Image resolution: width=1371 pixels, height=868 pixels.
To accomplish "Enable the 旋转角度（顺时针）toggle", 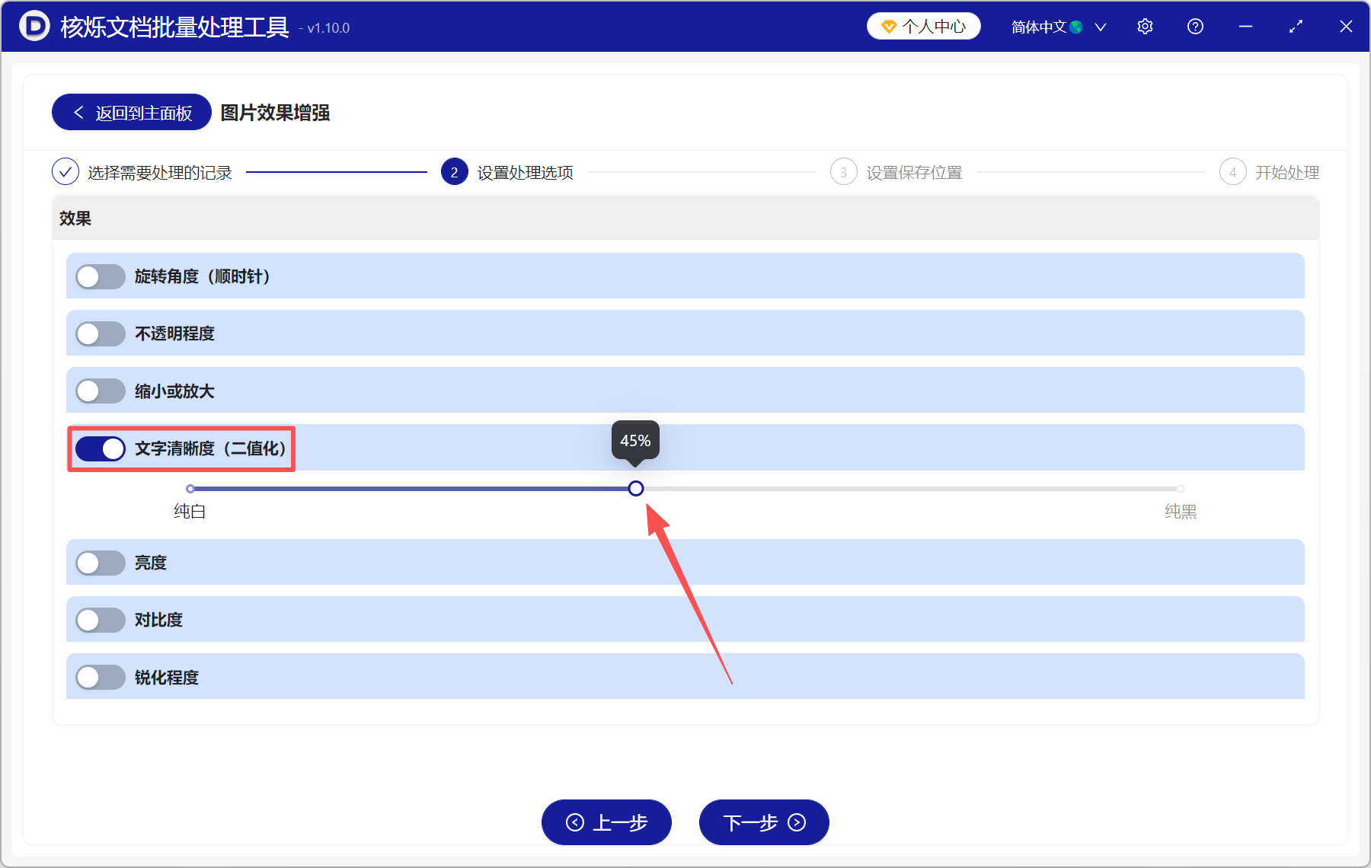I will [x=100, y=276].
